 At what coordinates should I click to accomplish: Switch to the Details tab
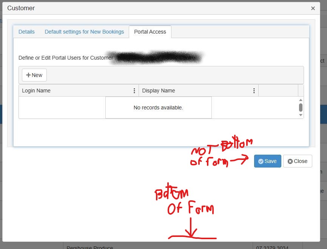(x=26, y=32)
